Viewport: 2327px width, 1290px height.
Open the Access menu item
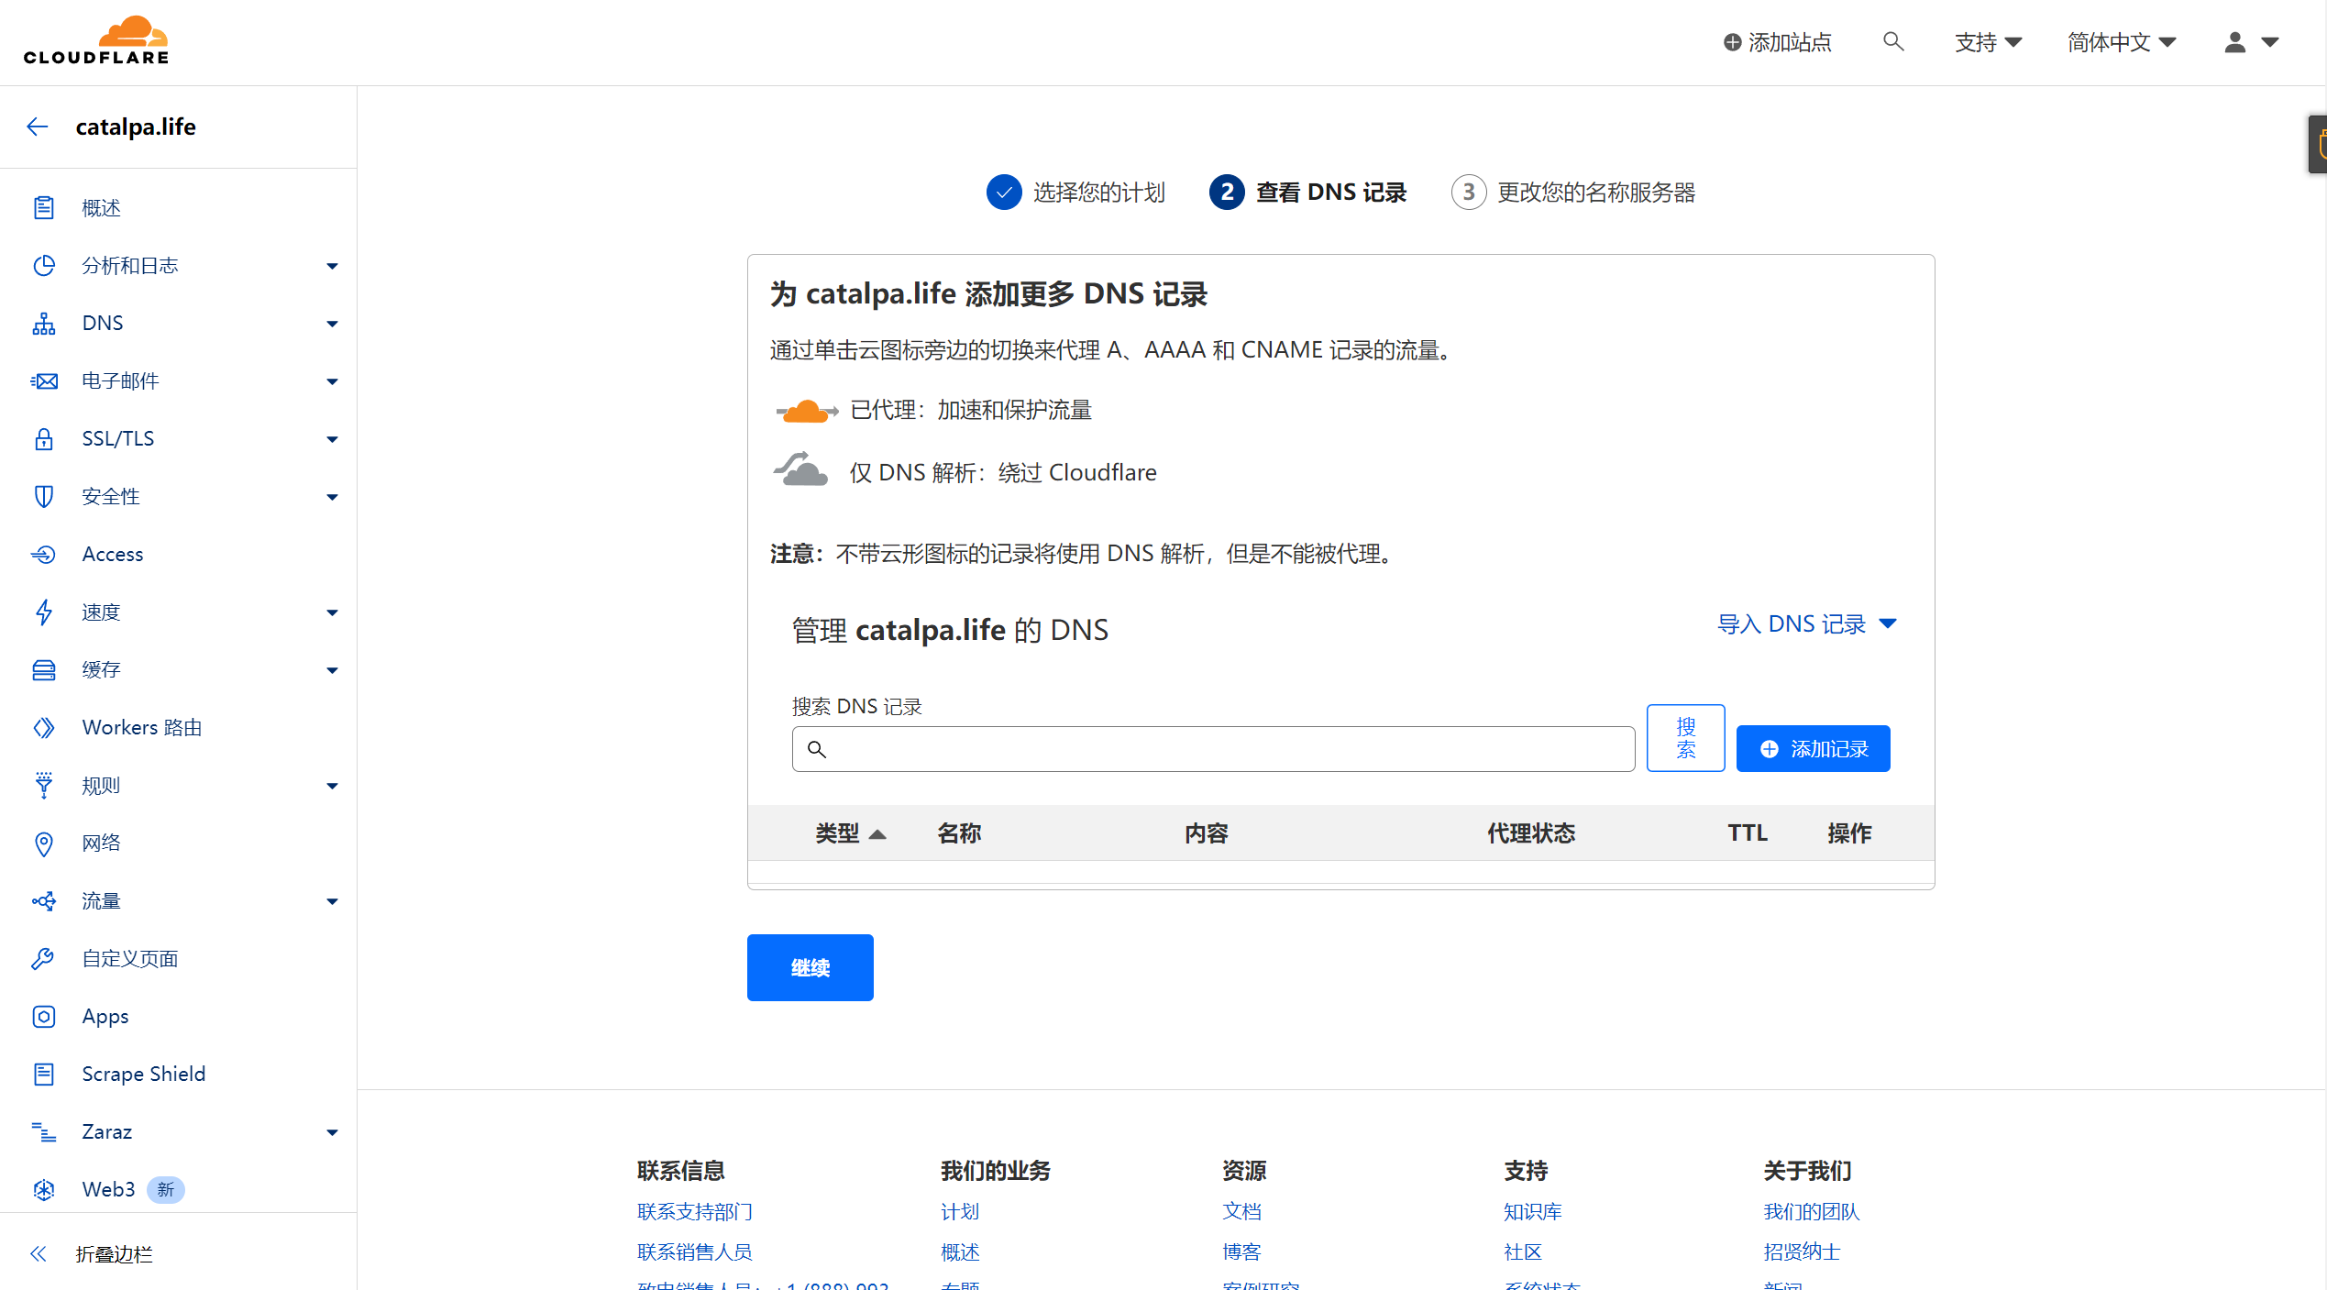coord(112,555)
